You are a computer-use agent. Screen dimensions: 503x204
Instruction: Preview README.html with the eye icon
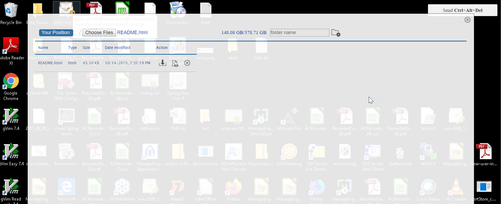pyautogui.click(x=175, y=63)
